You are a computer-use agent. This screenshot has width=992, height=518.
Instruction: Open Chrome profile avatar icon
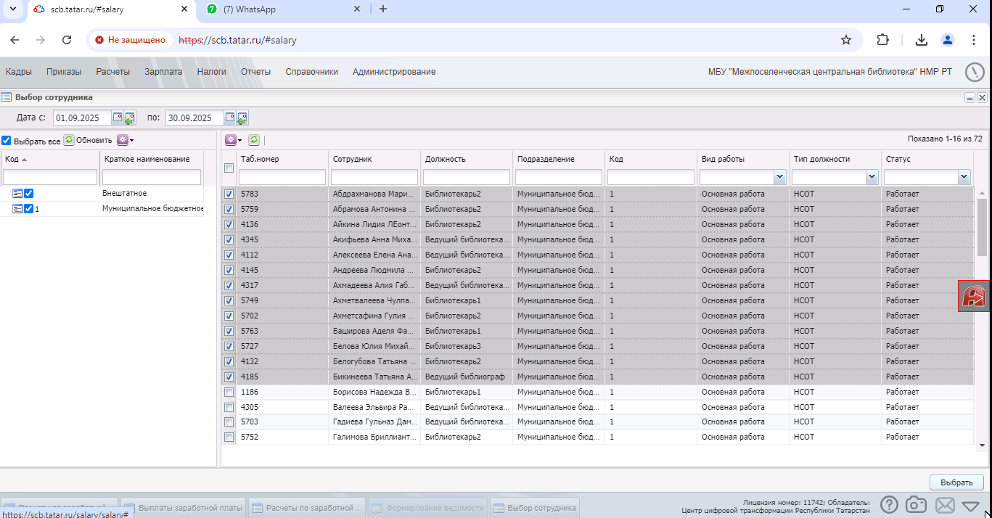[948, 40]
